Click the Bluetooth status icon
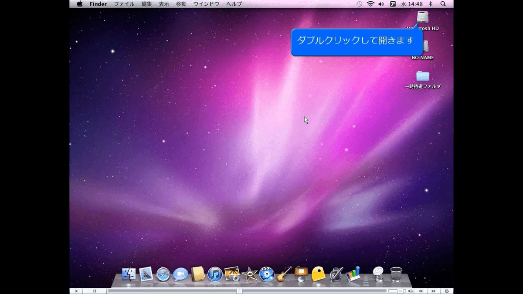The image size is (523, 294). point(431,4)
